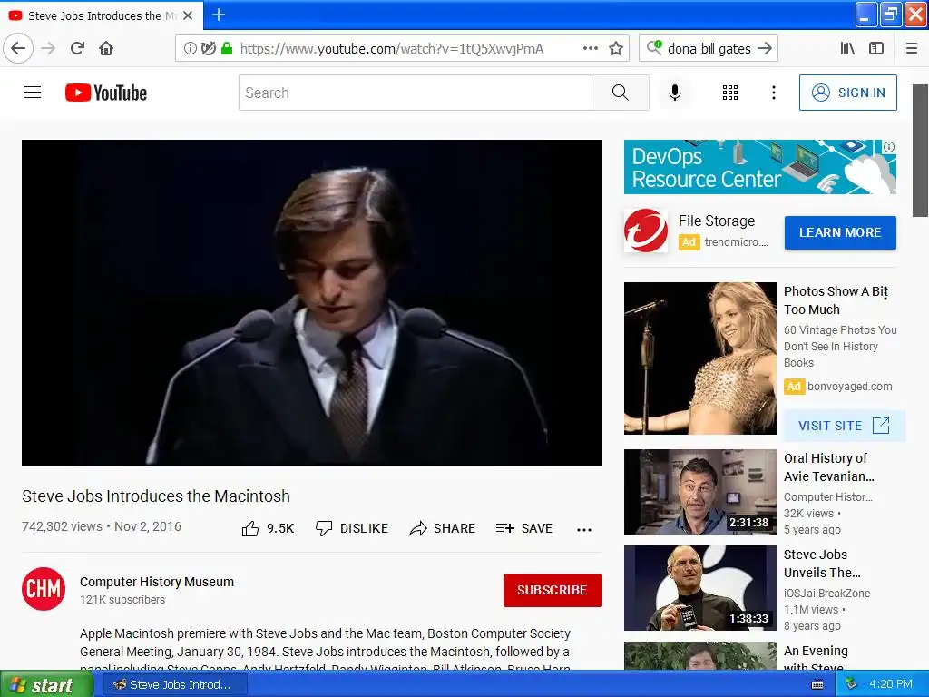Click the bonvoyaged.com ad link text
The height and width of the screenshot is (697, 929).
coord(849,387)
